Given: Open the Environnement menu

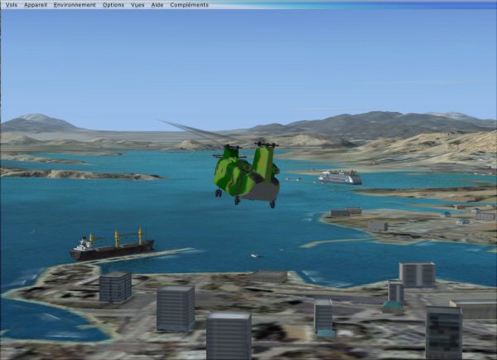Looking at the screenshot, I should (75, 5).
